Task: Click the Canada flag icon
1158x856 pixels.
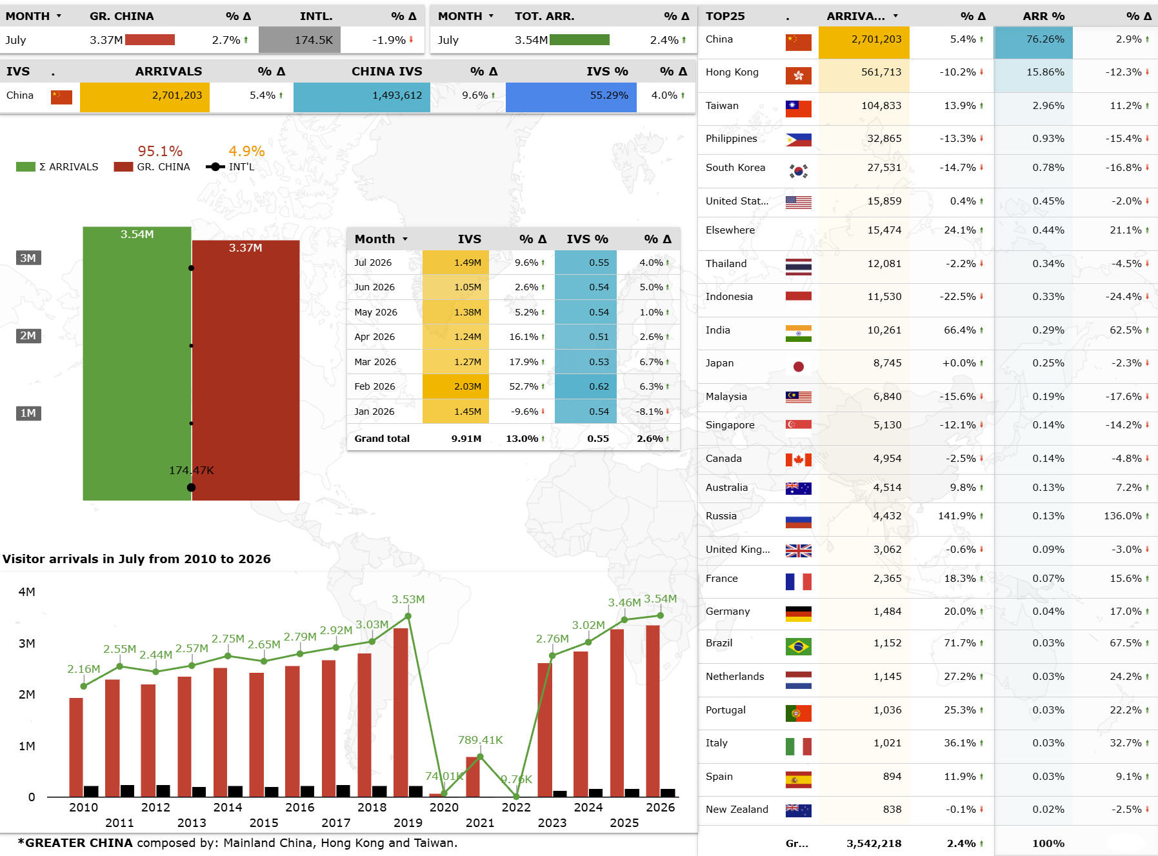Action: (798, 460)
